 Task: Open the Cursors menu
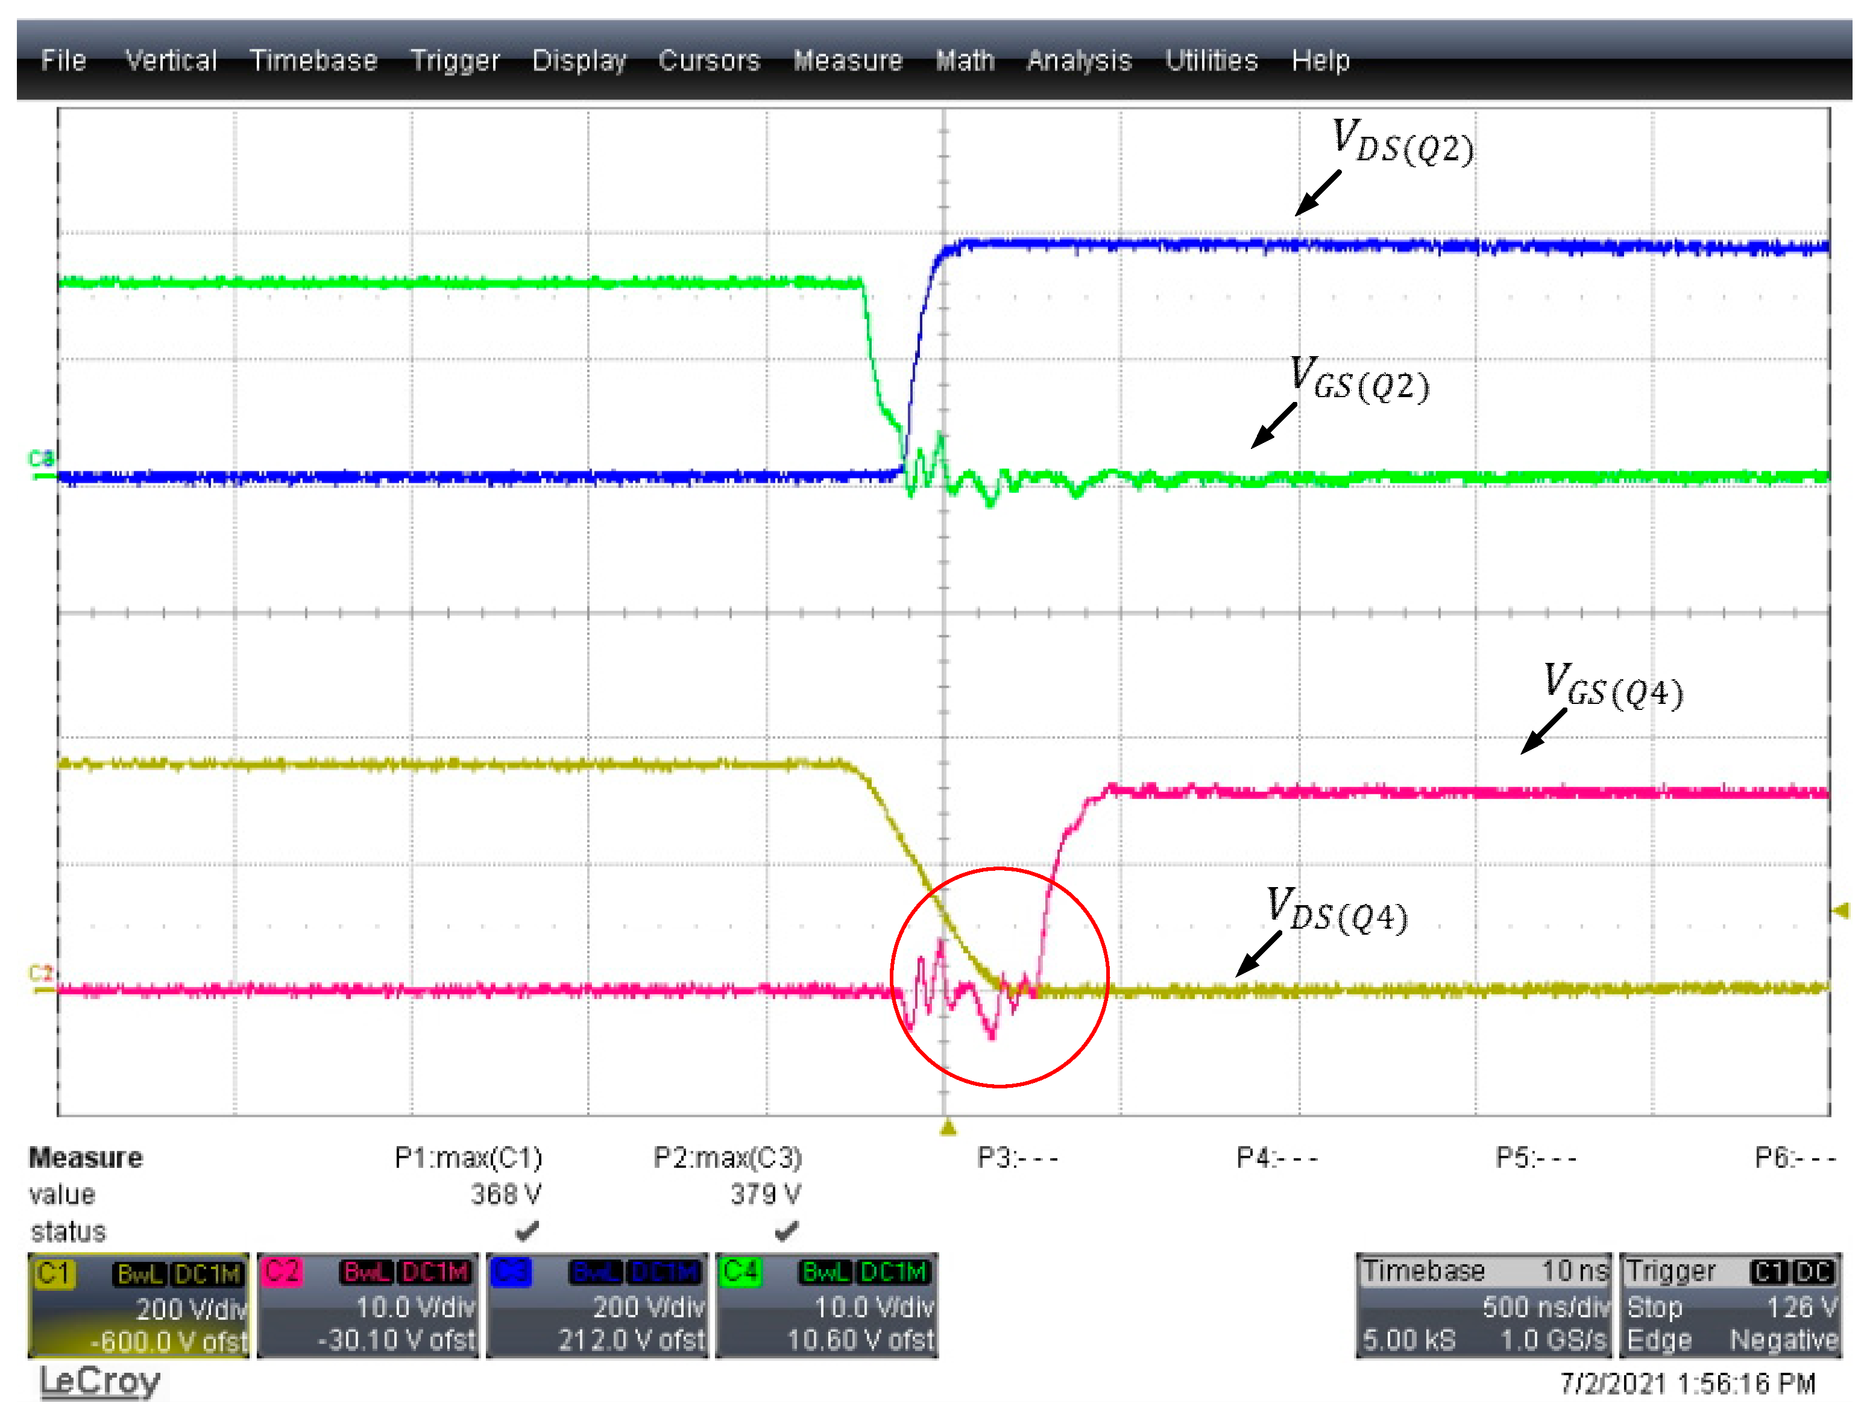click(x=710, y=61)
